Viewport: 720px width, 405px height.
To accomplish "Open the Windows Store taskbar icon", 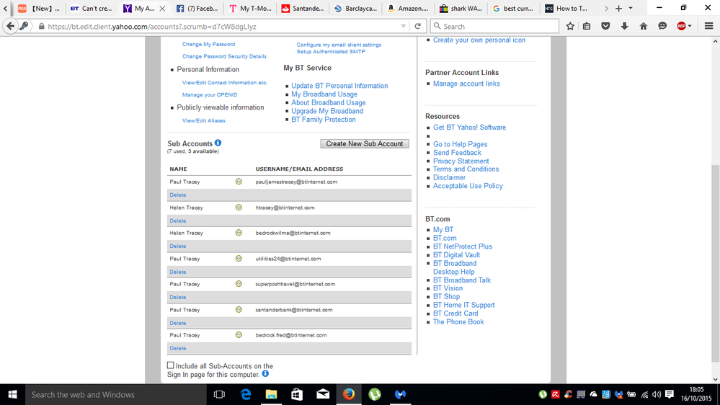I will [297, 394].
